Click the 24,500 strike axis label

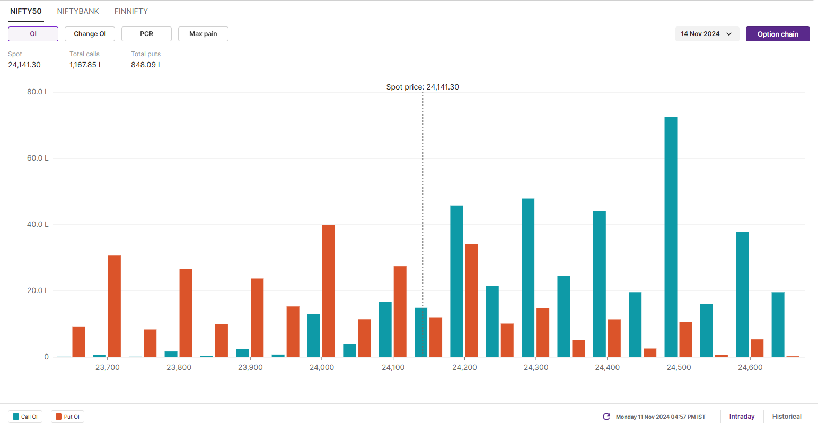679,367
